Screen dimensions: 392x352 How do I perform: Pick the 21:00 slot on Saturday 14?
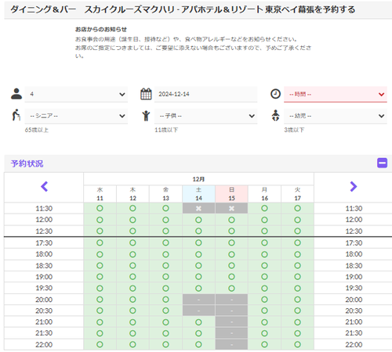[198, 322]
